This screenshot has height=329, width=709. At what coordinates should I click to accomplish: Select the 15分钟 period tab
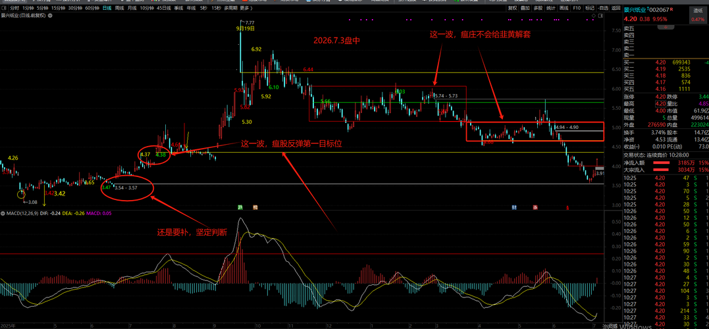coord(58,8)
